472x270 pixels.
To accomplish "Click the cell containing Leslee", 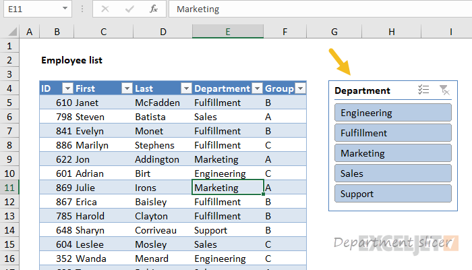I will tap(103, 244).
